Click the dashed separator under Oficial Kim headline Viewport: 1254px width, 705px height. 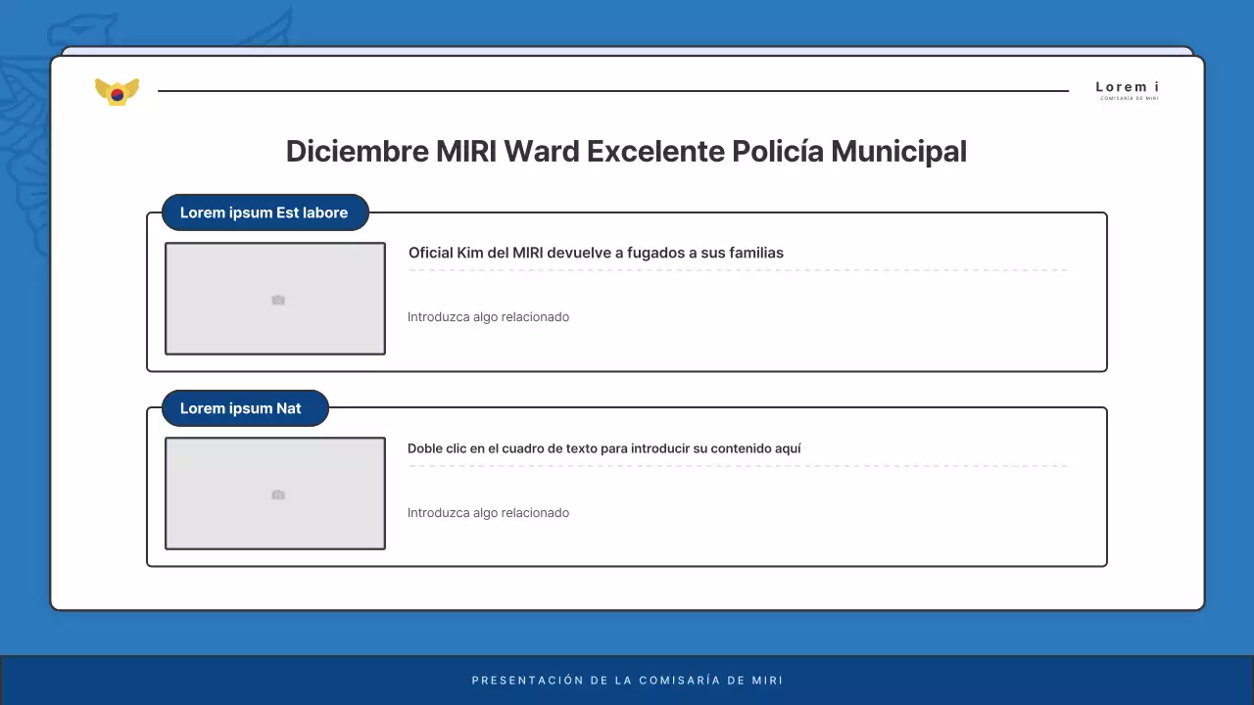[737, 267]
